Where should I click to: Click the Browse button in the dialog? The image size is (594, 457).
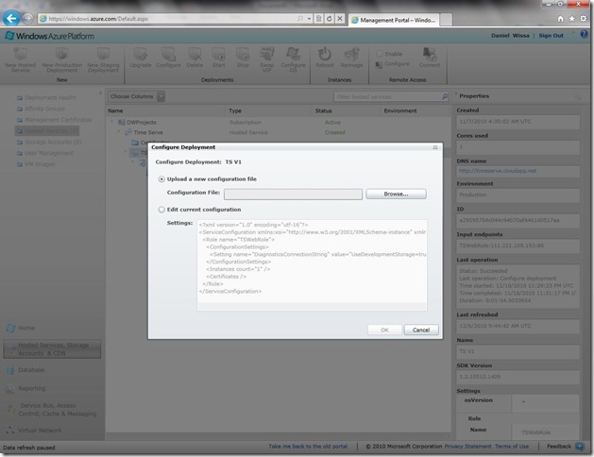(x=396, y=194)
